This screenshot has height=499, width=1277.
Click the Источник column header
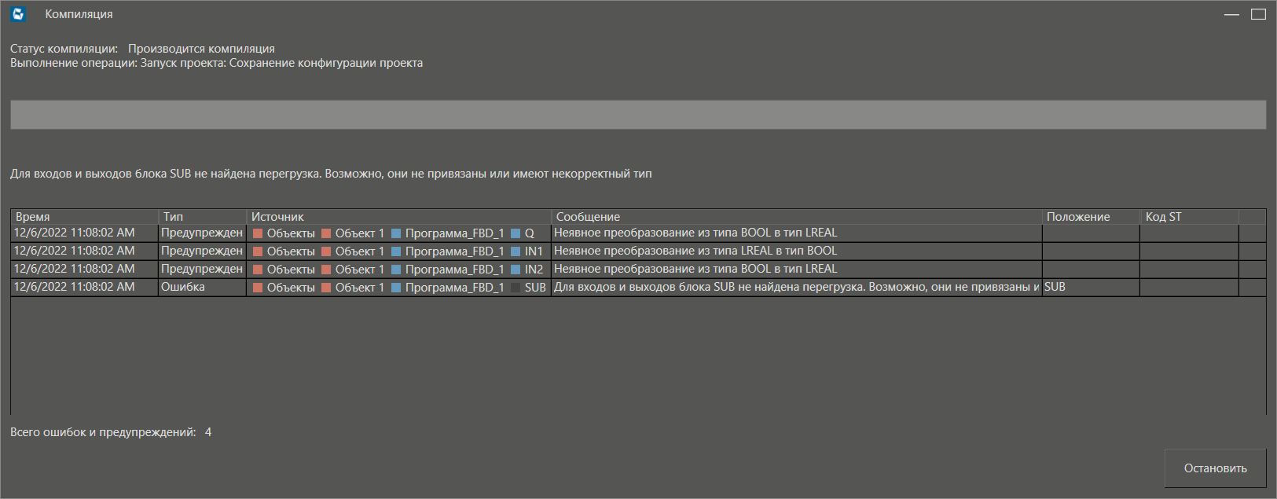tap(399, 217)
